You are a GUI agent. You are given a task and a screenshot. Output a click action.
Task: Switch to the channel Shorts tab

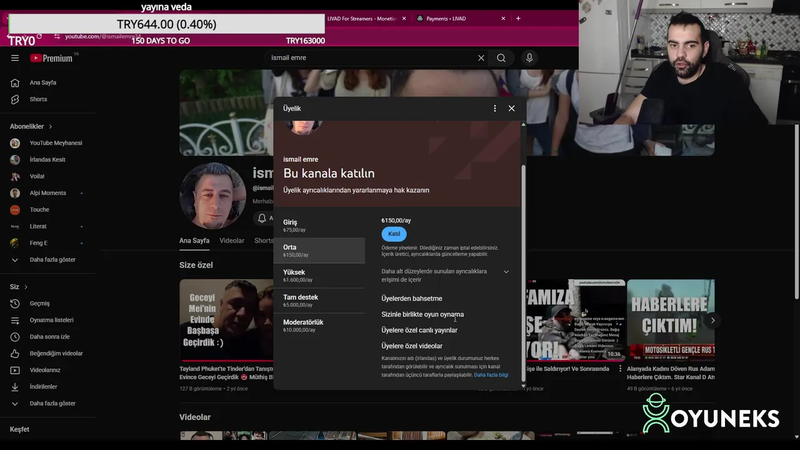coord(264,241)
